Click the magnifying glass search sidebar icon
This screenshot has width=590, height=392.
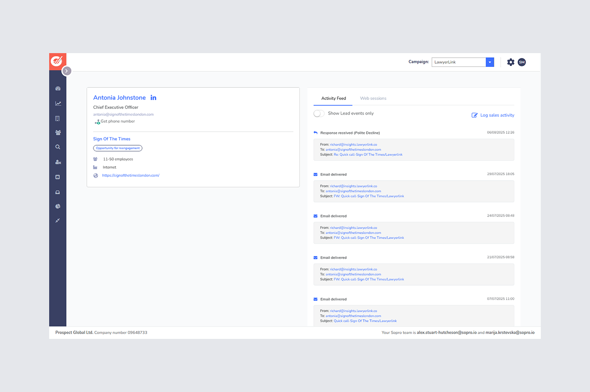58,147
